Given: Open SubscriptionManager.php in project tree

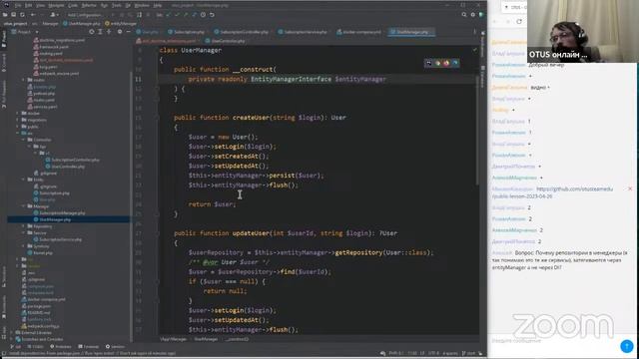Looking at the screenshot, I should (59, 212).
